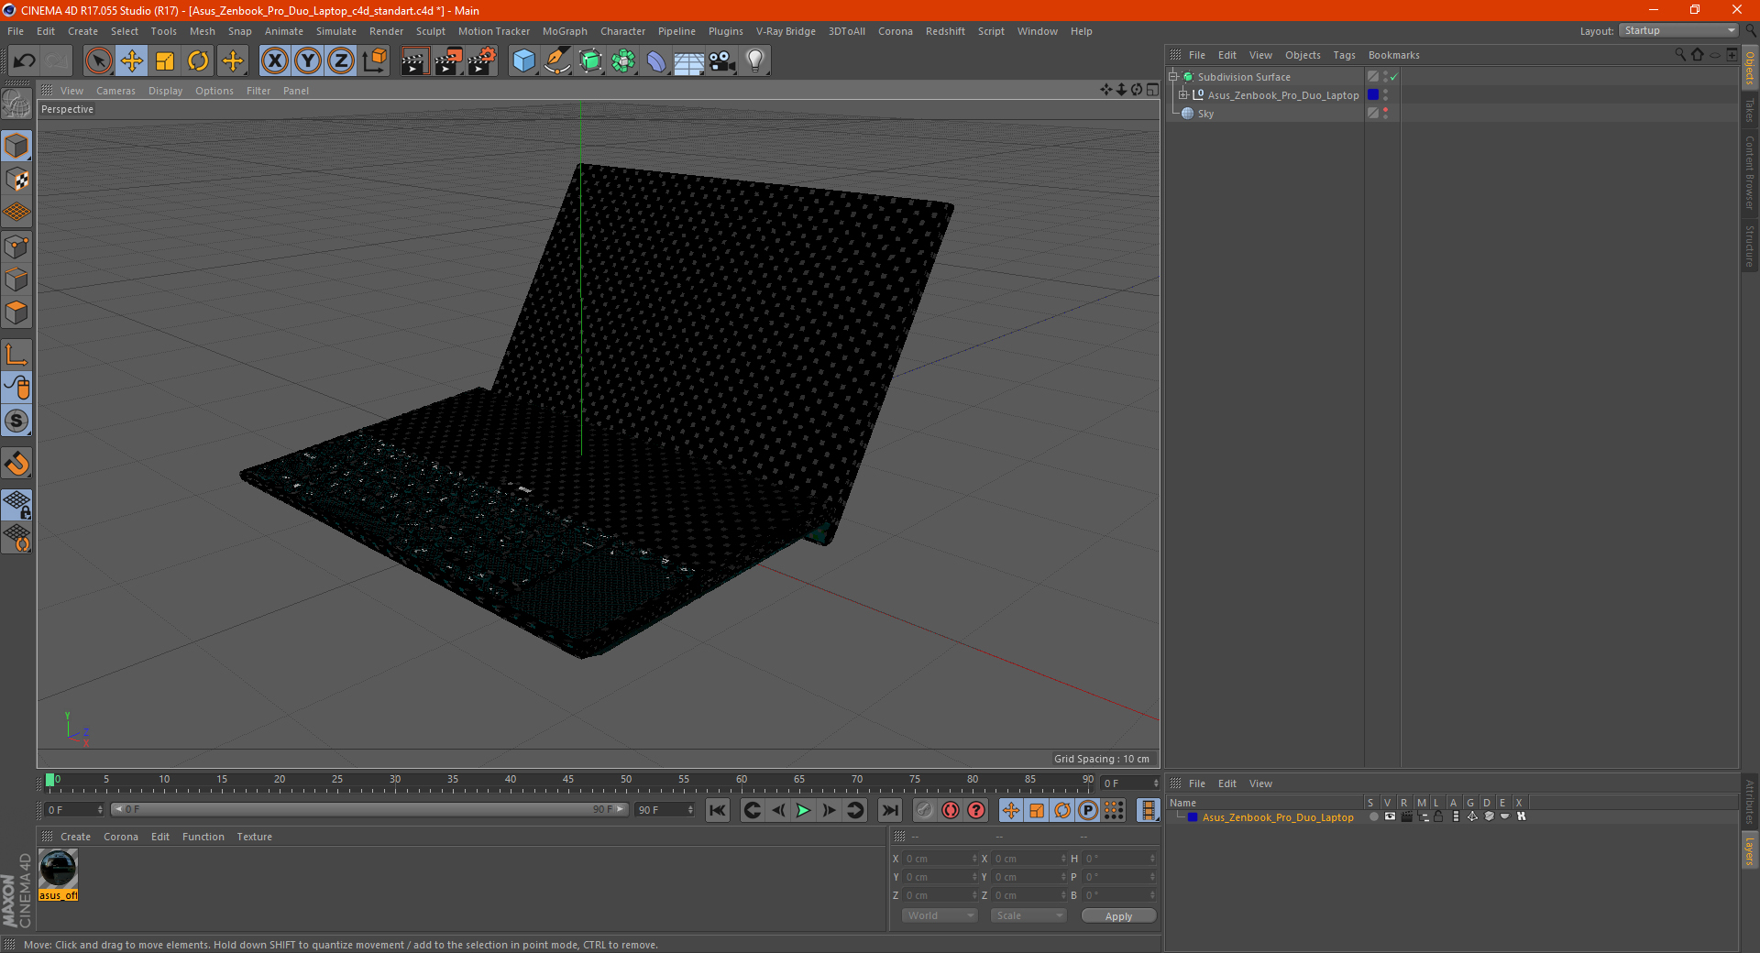
Task: Toggle Sky visibility dots
Action: (1385, 114)
